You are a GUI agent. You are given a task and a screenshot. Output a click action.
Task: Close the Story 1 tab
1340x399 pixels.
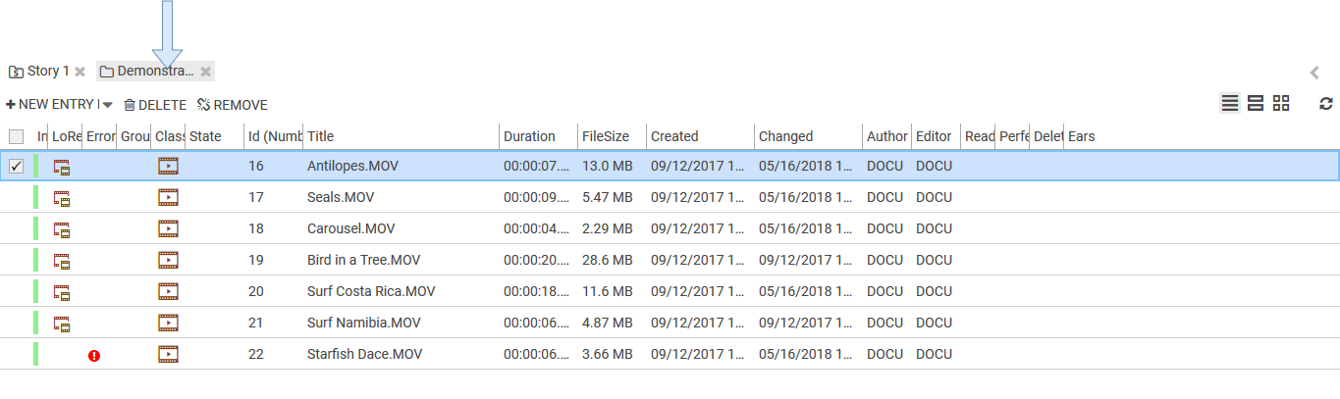point(80,72)
